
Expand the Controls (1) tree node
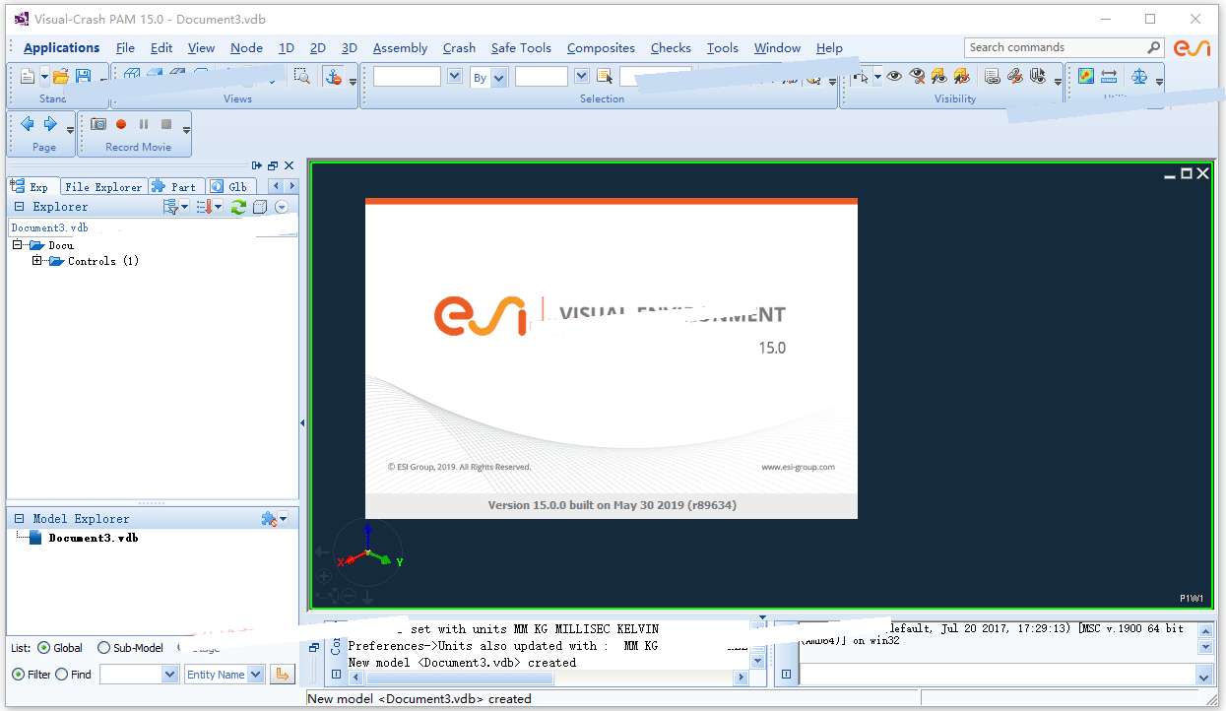(37, 261)
